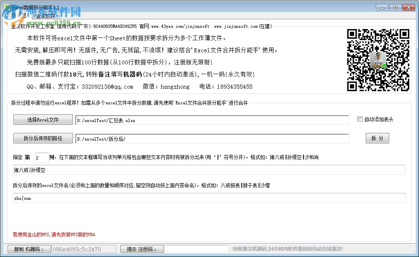This screenshot has width=419, height=257.
Task: Enable the 自动添加表头 checkbox
Action: [360, 119]
